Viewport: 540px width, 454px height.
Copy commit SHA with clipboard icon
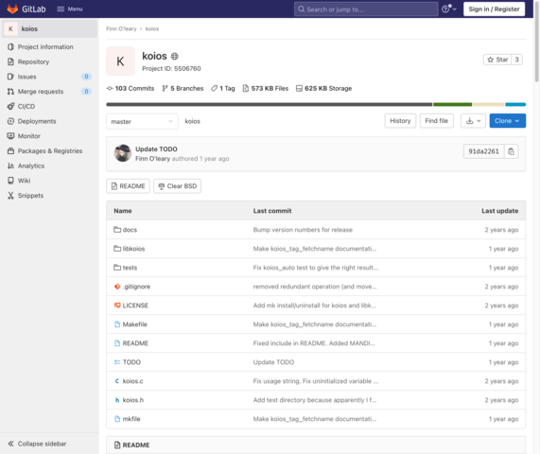(x=511, y=151)
